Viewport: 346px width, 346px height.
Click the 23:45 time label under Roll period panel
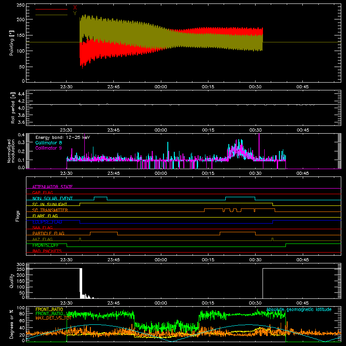coord(113,130)
